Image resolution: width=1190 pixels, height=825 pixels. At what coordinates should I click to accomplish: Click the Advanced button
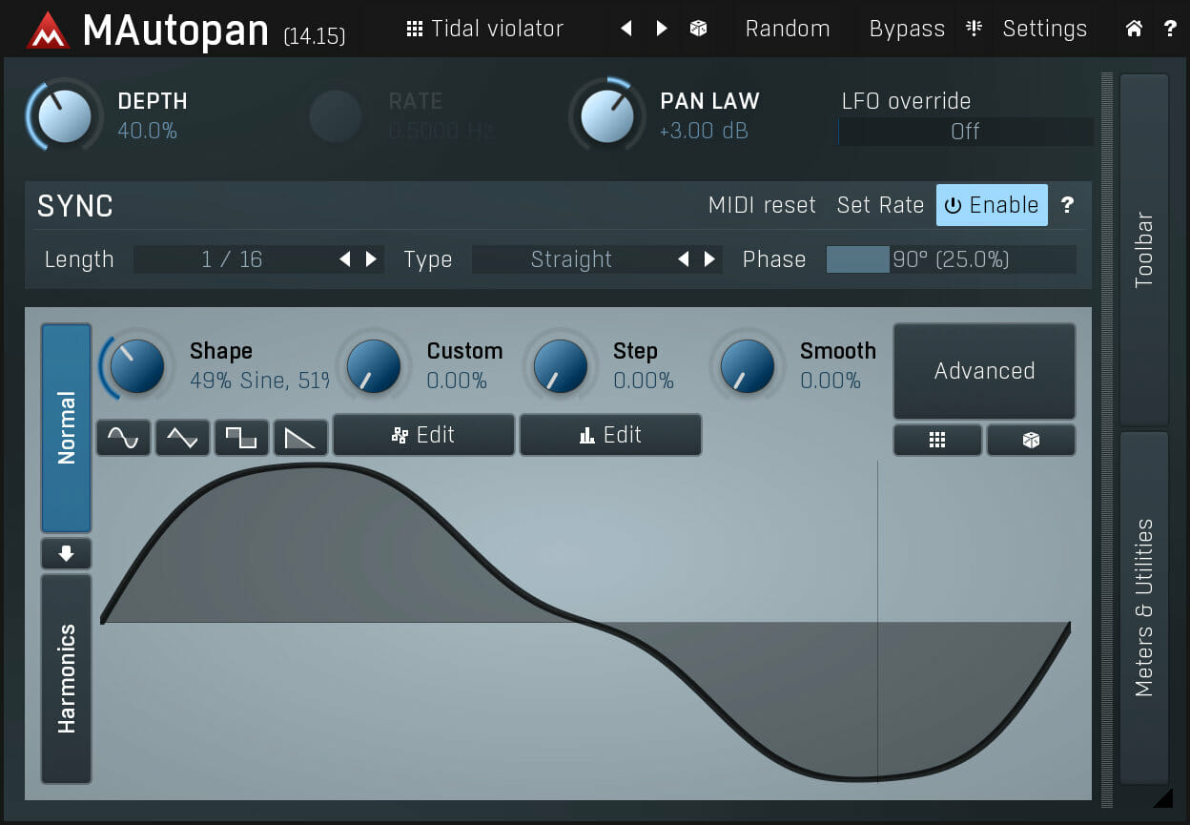click(984, 371)
